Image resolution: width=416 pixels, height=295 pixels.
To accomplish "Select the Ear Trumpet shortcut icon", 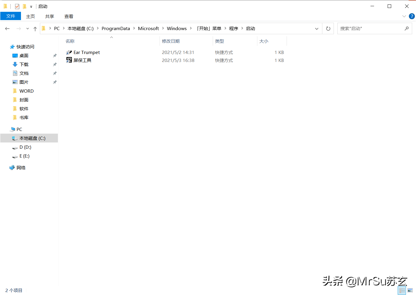I will 69,52.
